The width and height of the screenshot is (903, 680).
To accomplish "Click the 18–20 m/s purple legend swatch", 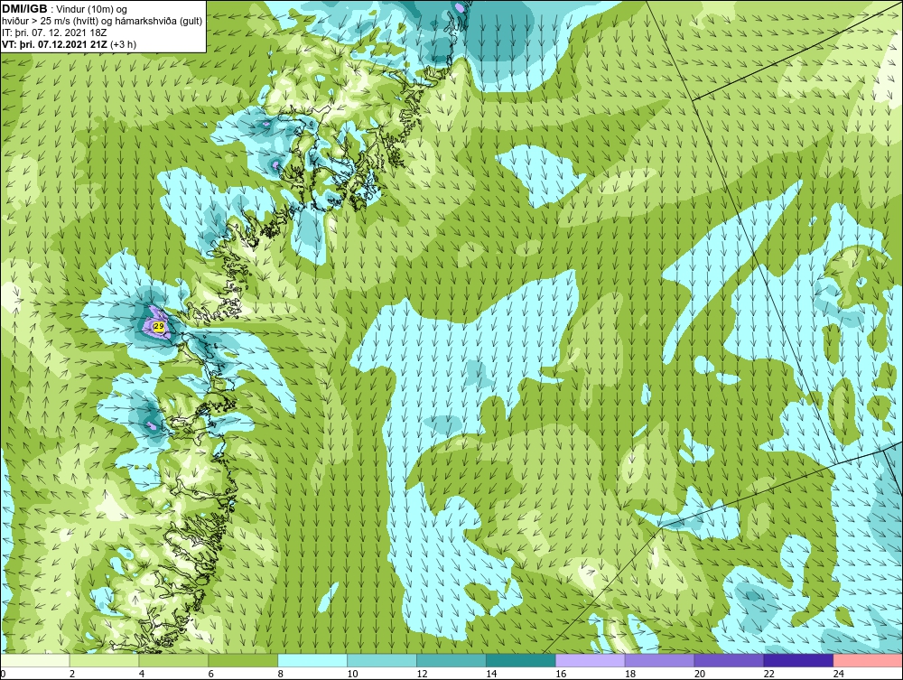I will click(x=659, y=660).
